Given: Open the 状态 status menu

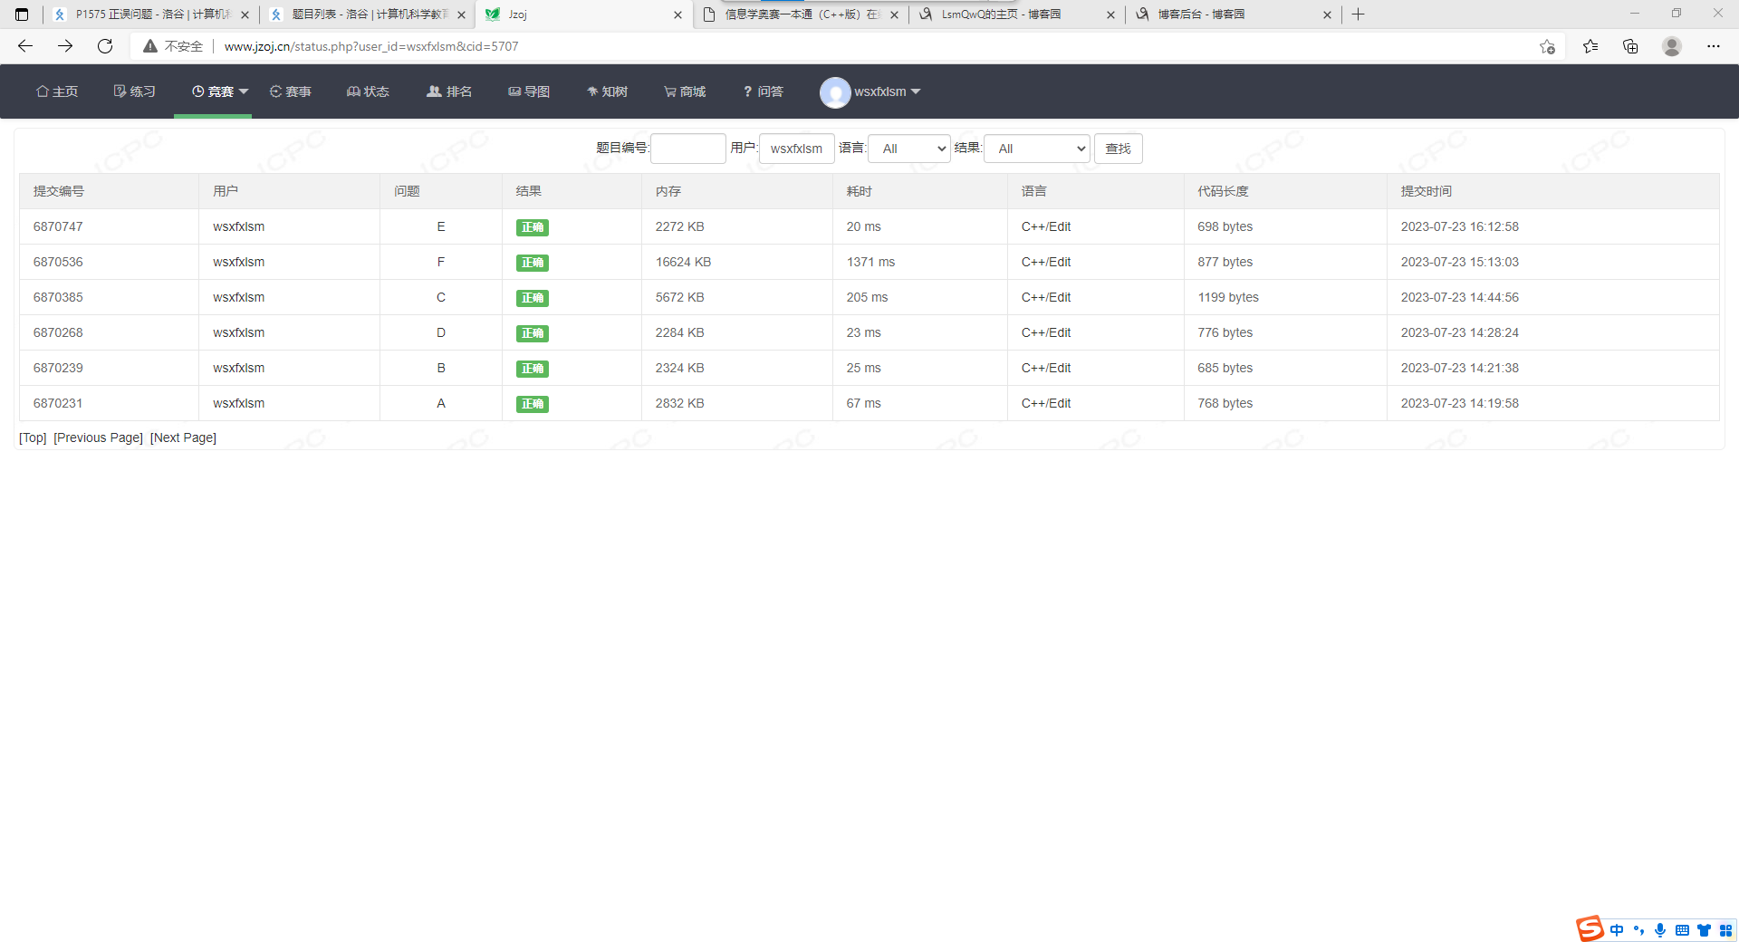Looking at the screenshot, I should click(x=368, y=91).
